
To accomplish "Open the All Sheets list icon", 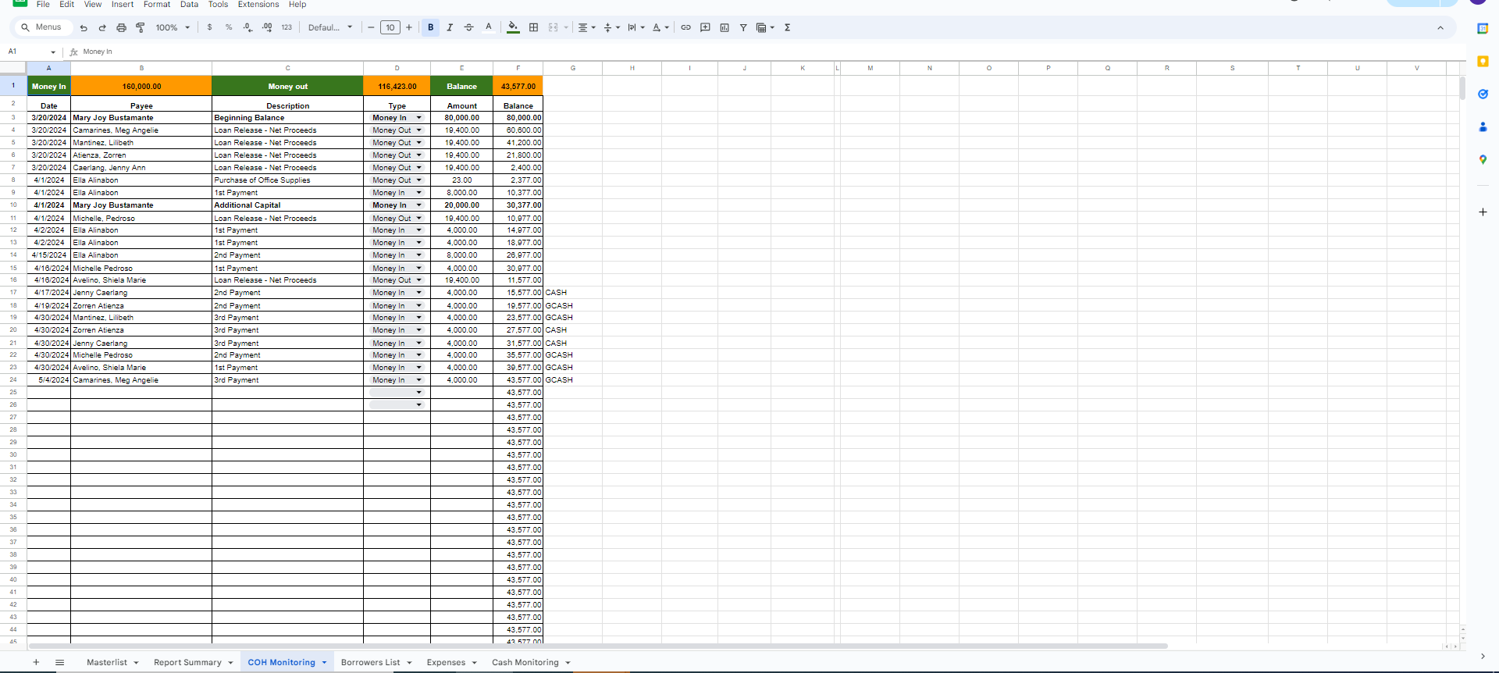I will (59, 662).
